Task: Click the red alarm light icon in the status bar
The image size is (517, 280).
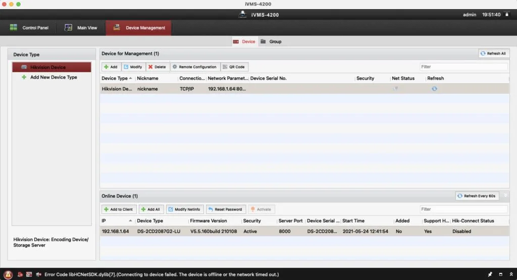Action: pyautogui.click(x=20, y=274)
